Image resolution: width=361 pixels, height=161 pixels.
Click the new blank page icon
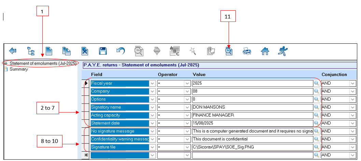(49, 51)
